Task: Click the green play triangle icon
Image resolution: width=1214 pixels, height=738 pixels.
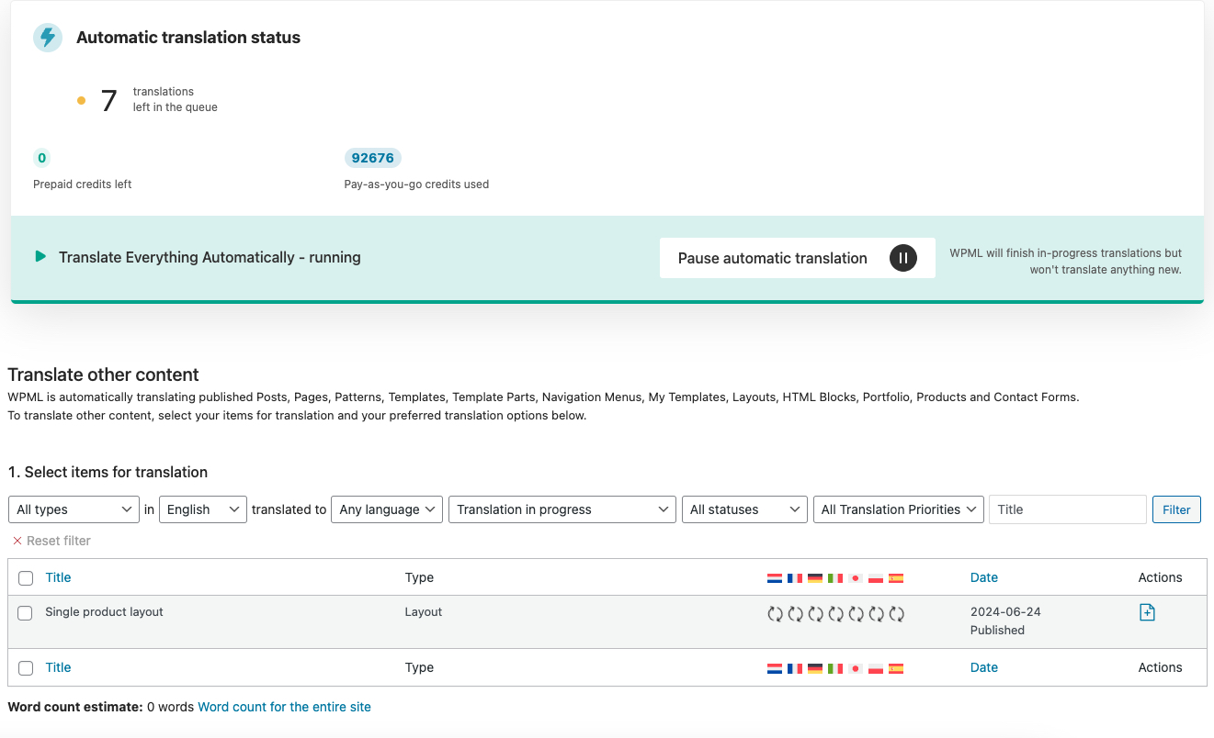Action: (40, 256)
